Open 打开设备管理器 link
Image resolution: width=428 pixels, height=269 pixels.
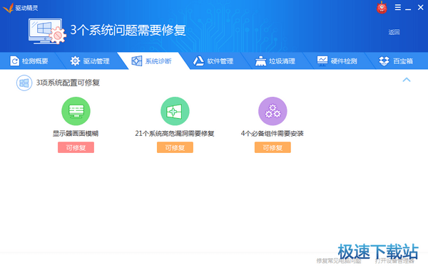point(394,261)
